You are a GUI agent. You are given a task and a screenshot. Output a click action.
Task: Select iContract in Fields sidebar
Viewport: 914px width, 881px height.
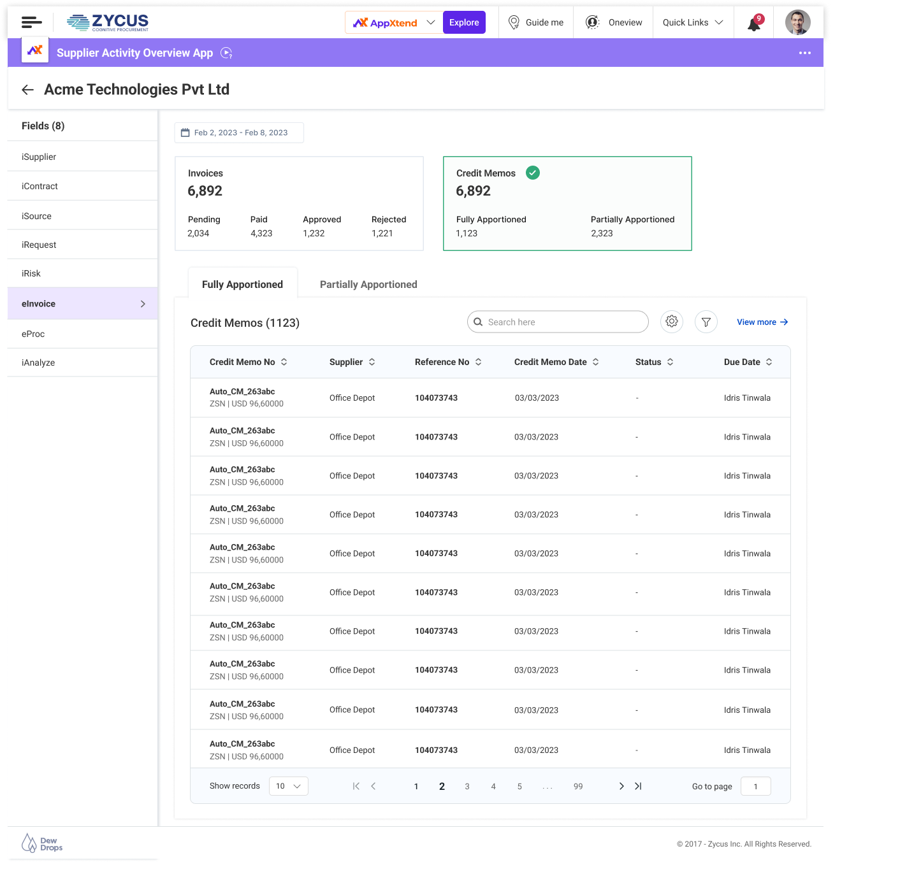[x=40, y=186]
